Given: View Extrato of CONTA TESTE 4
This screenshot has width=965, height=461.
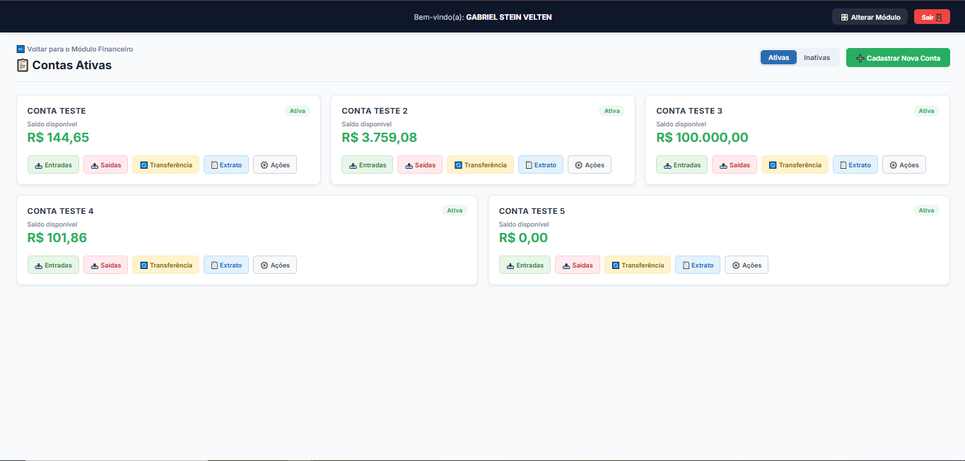Looking at the screenshot, I should [x=226, y=265].
